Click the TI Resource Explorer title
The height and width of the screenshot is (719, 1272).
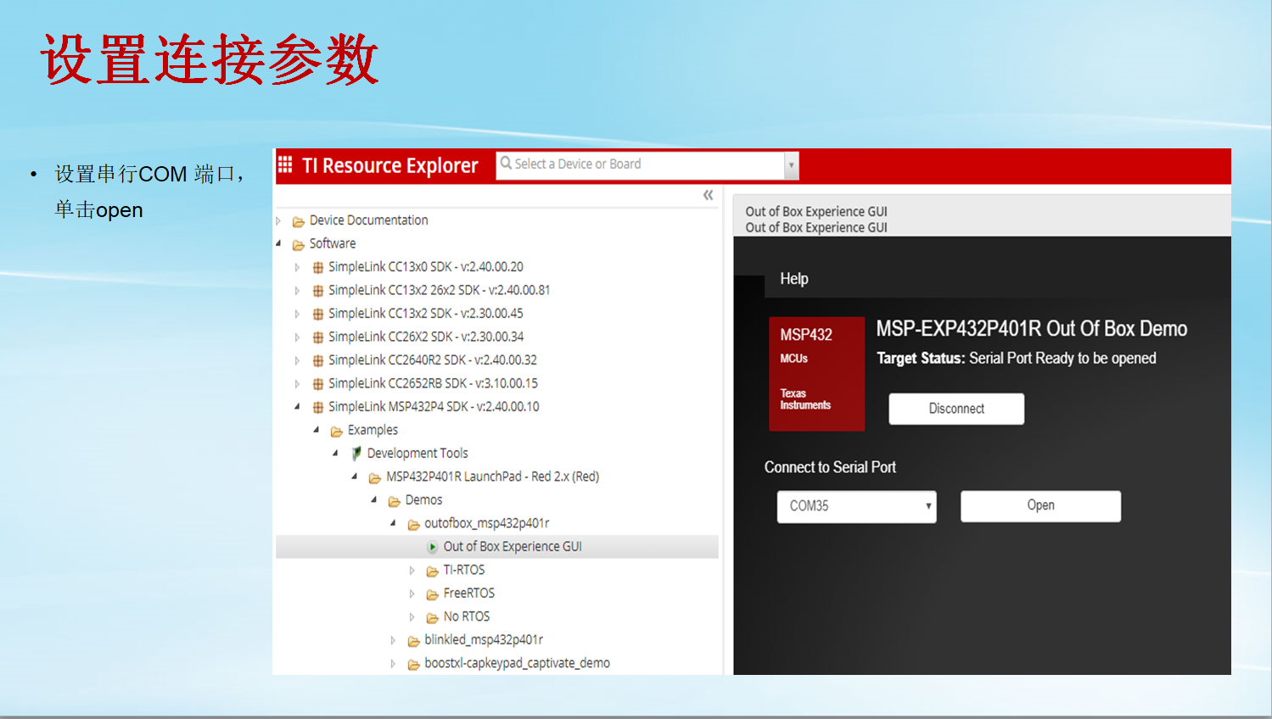point(390,165)
